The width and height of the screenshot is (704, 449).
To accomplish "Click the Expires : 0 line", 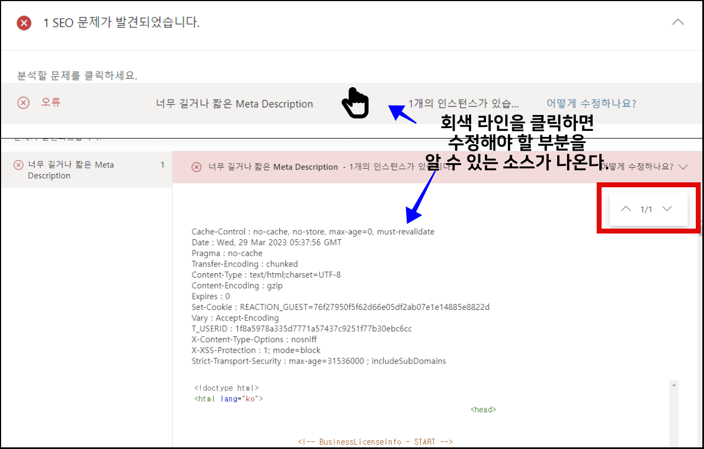I will coord(211,296).
